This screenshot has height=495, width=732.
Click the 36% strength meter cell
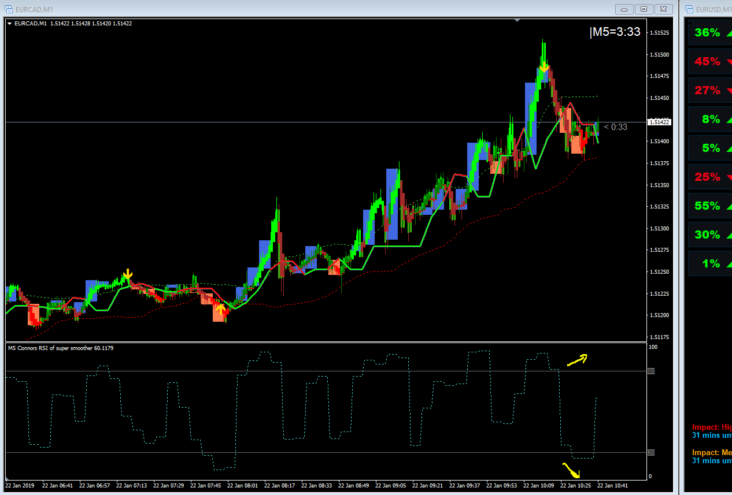coord(709,32)
